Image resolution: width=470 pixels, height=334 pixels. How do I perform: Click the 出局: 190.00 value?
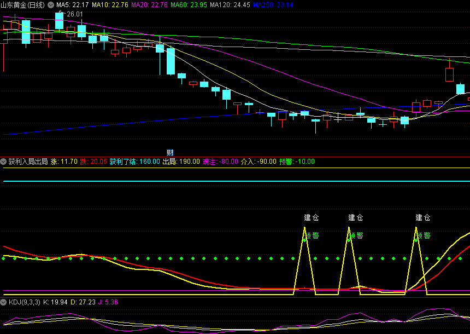(181, 162)
